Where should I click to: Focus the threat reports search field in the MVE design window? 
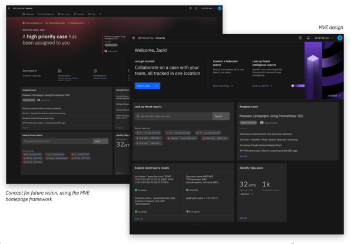[x=174, y=116]
